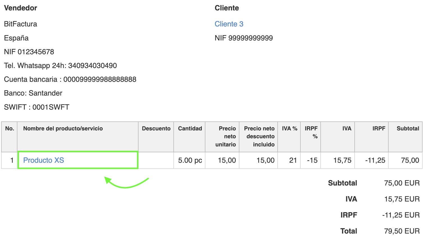This screenshot has width=426, height=240.
Task: Select the BitFactura vendor name
Action: [21, 24]
